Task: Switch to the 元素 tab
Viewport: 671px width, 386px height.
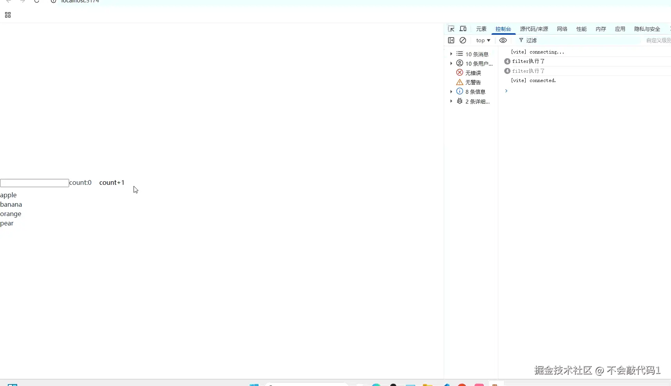Action: pos(481,29)
